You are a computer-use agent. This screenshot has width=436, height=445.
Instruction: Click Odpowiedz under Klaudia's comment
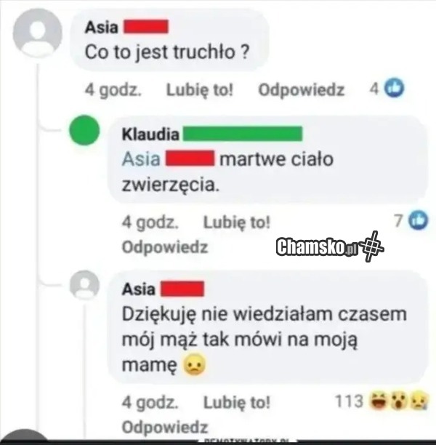(165, 246)
